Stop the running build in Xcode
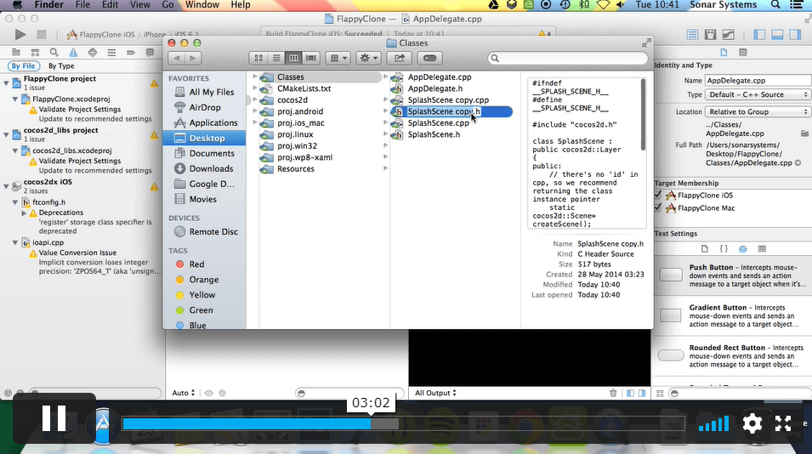This screenshot has height=454, width=812. (42, 35)
